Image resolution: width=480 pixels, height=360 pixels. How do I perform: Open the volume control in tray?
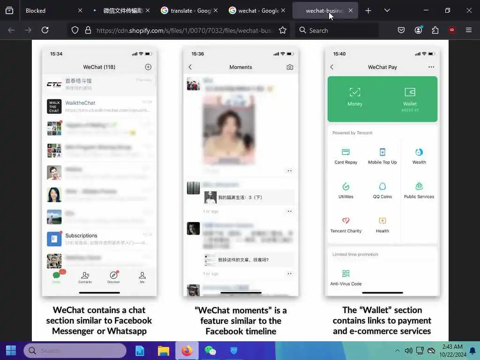click(408, 351)
